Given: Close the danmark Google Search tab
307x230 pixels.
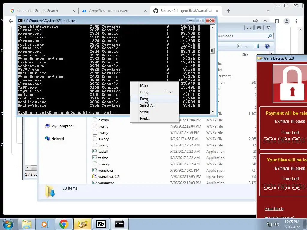Looking at the screenshot, I should [x=74, y=11].
